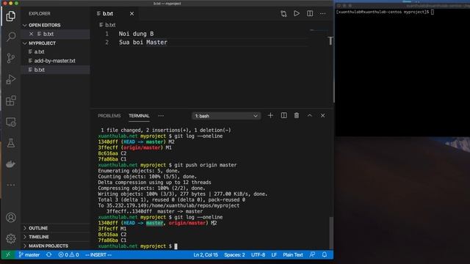The height and width of the screenshot is (264, 470).
Task: Split the editor to the right
Action: click(x=310, y=13)
